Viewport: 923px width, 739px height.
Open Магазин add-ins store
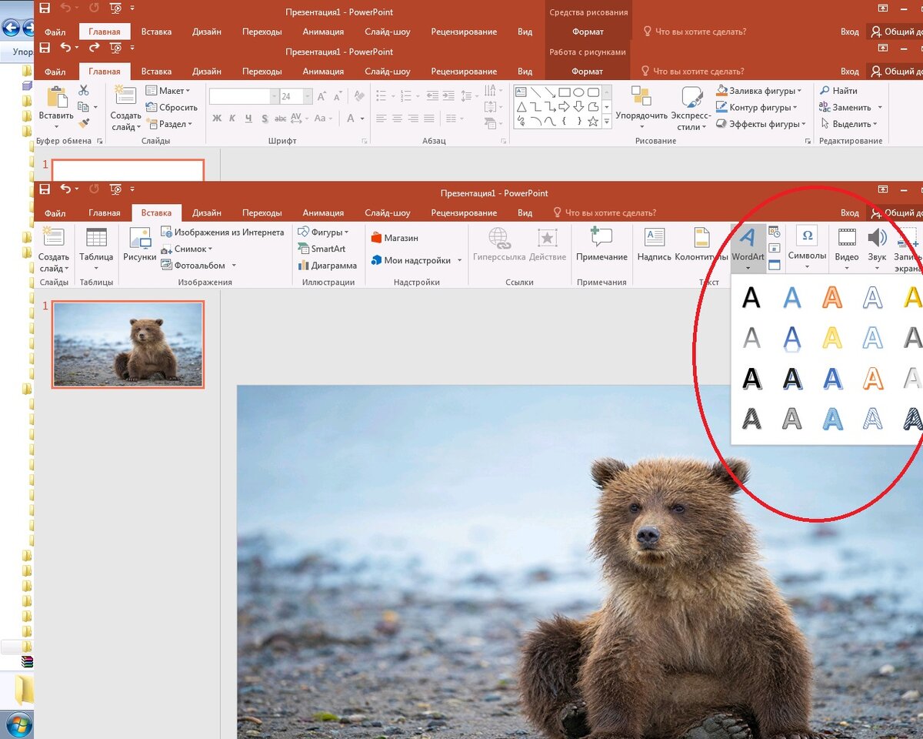[x=395, y=238]
